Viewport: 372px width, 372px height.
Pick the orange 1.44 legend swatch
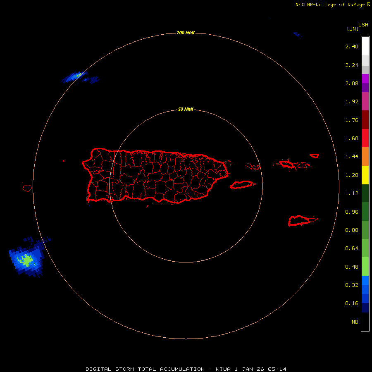click(365, 157)
